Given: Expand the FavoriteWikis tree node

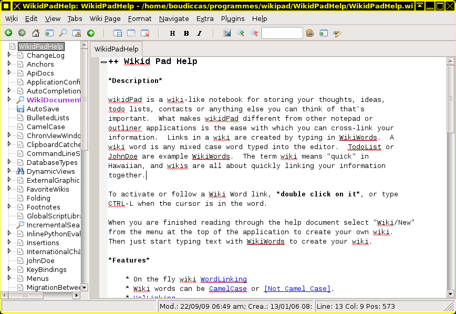Looking at the screenshot, I should (9, 189).
